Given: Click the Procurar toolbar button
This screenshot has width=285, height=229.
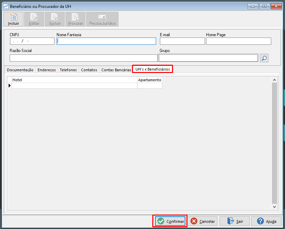Looking at the screenshot, I should point(75,19).
